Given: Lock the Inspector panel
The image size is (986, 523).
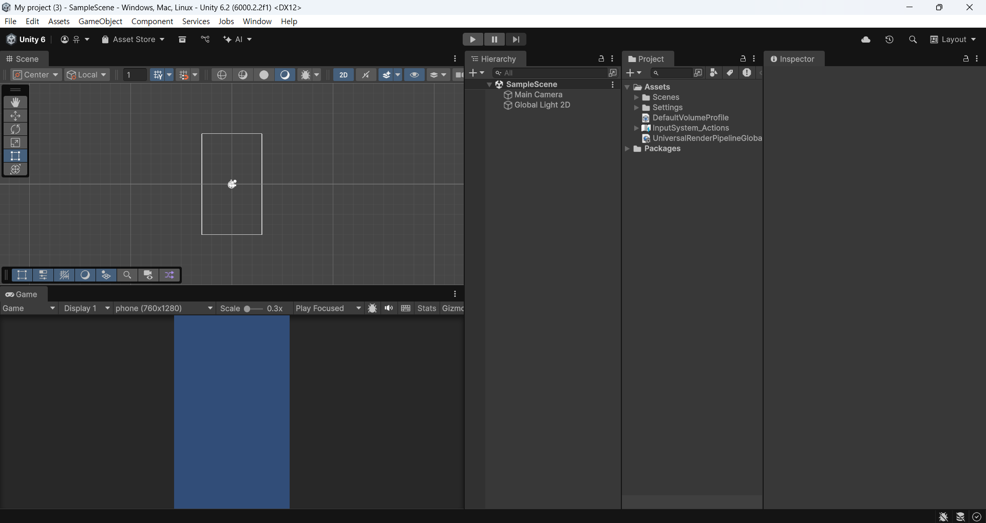Looking at the screenshot, I should [965, 59].
